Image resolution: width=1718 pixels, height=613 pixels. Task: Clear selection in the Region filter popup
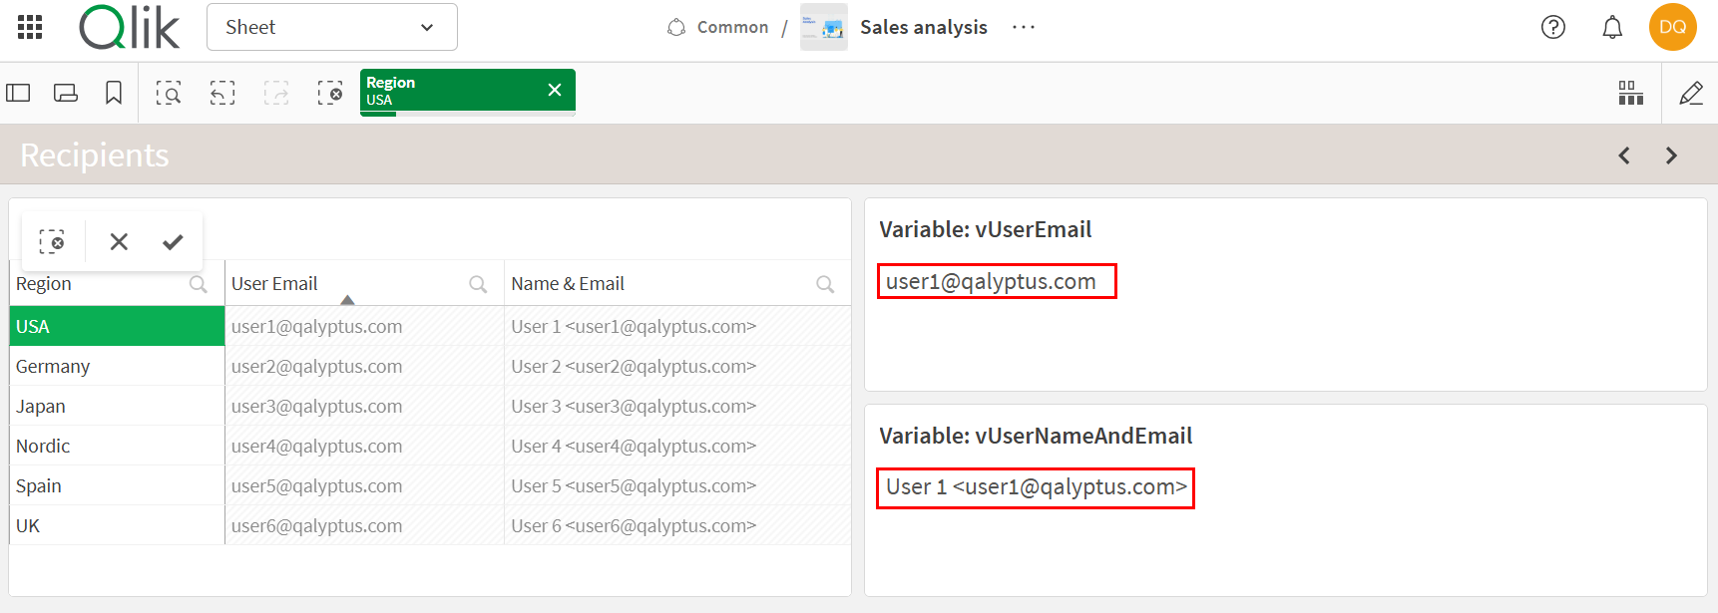coord(52,241)
